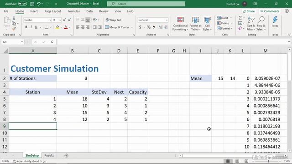Open the General number format dropdown
This screenshot has width=292, height=164.
(167, 20)
